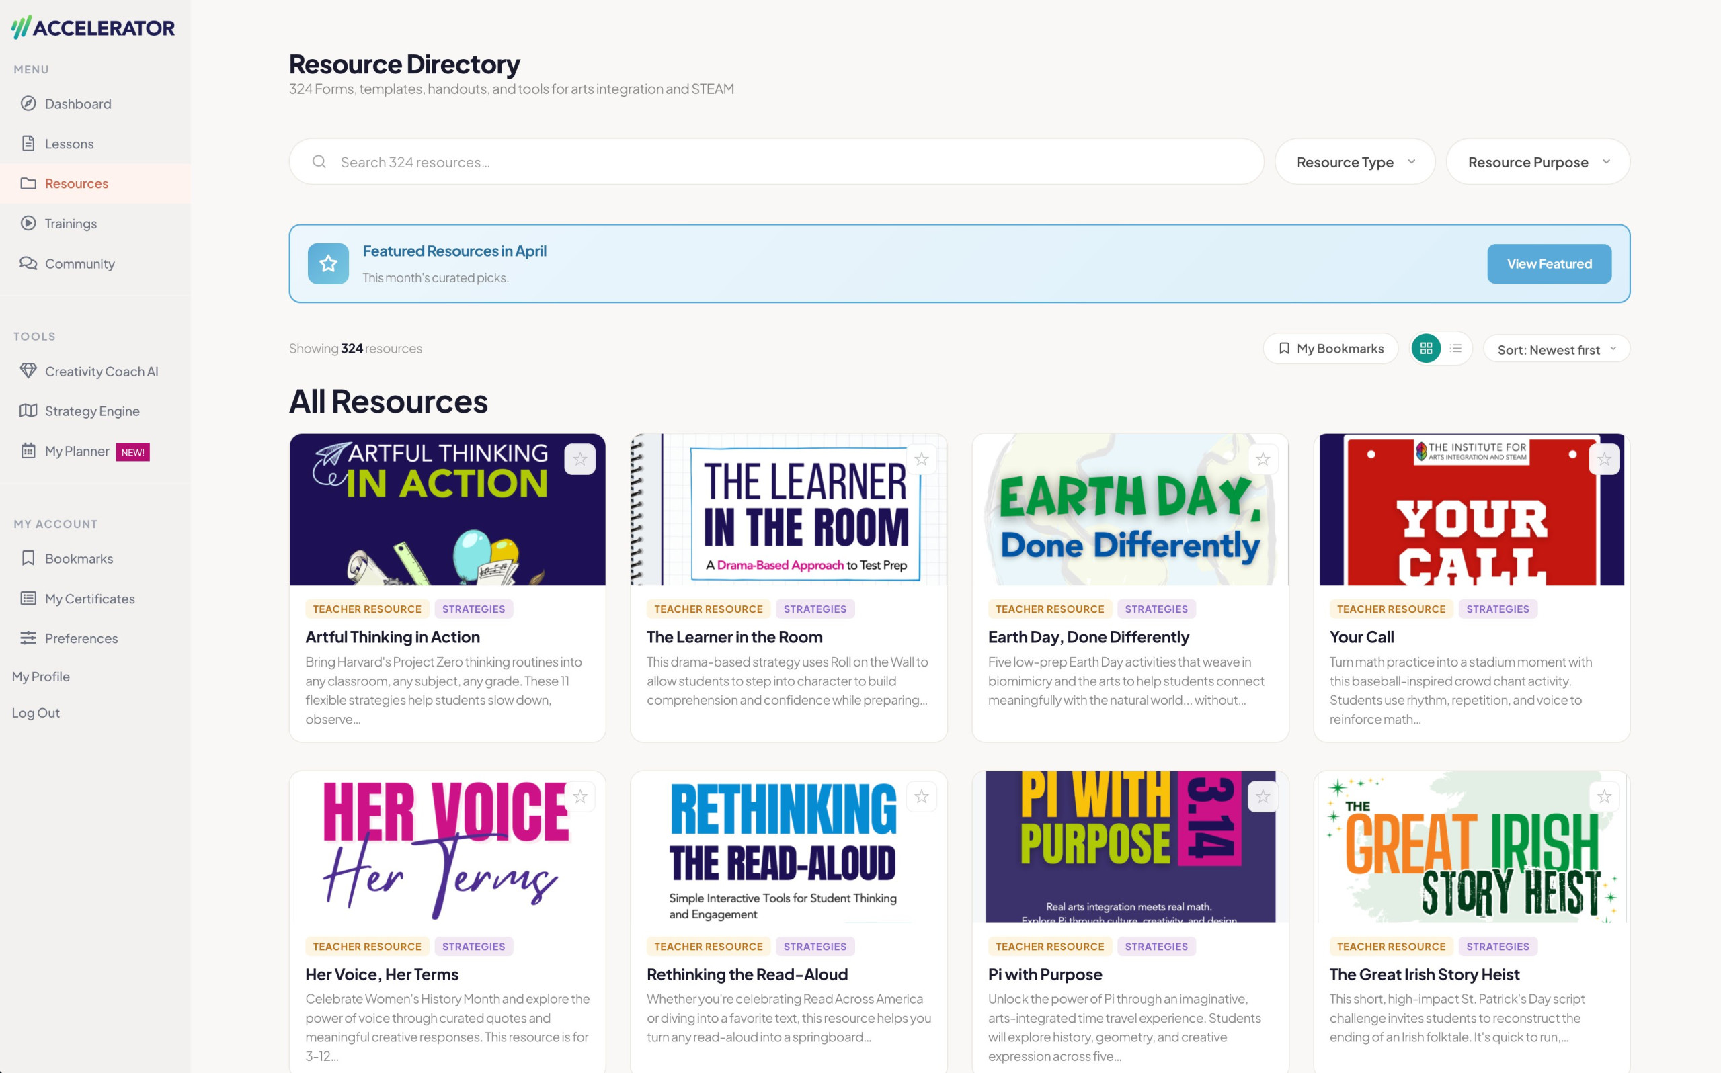Open Community menu item
Viewport: 1721px width, 1073px height.
pos(95,263)
